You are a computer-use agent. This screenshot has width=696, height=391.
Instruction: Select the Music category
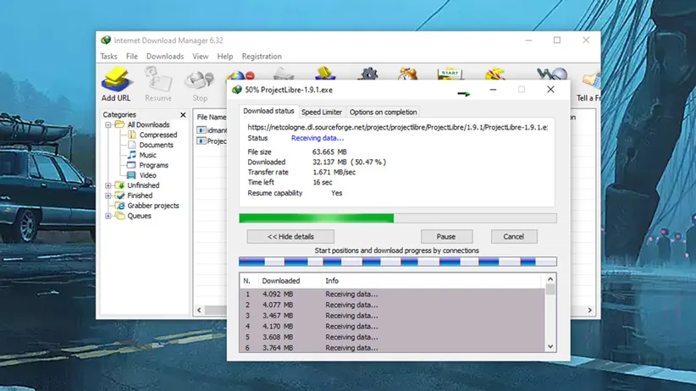pyautogui.click(x=147, y=155)
